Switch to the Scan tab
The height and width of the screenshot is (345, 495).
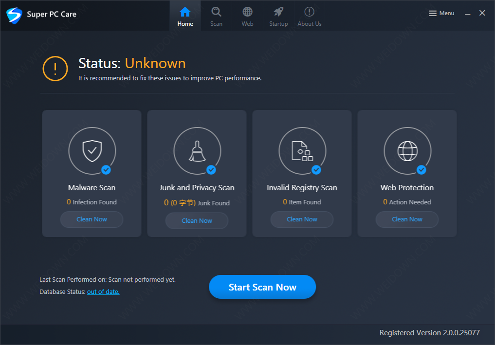(x=216, y=16)
